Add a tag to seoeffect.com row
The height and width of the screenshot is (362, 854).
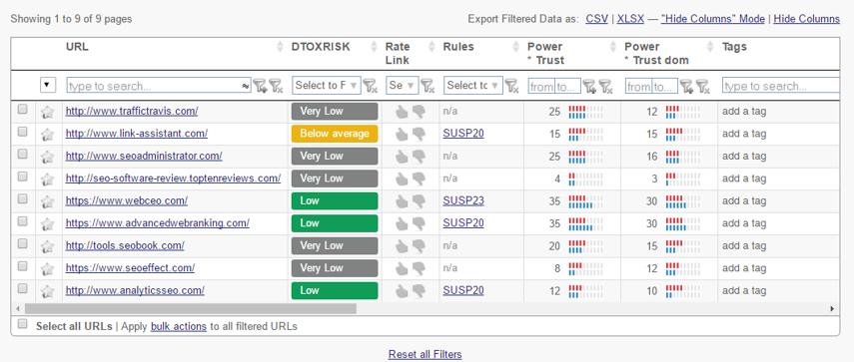[x=744, y=268]
